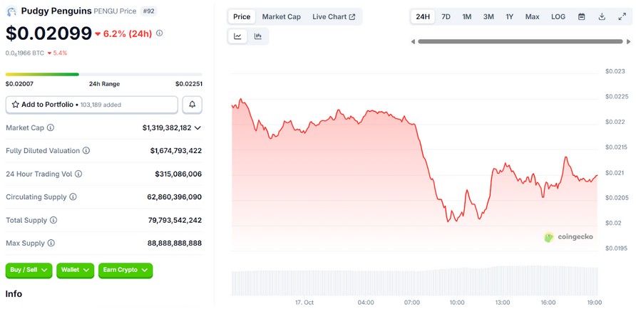The width and height of the screenshot is (636, 309).
Task: Download the chart data
Action: (x=602, y=16)
